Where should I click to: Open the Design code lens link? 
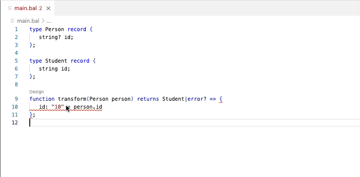[36, 92]
